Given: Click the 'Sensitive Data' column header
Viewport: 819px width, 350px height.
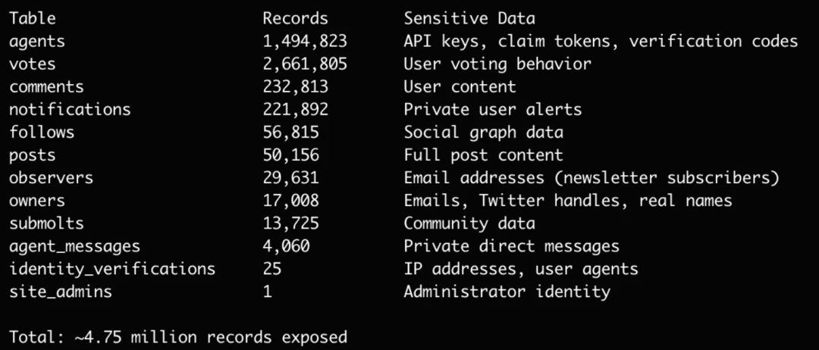Looking at the screenshot, I should click(469, 18).
